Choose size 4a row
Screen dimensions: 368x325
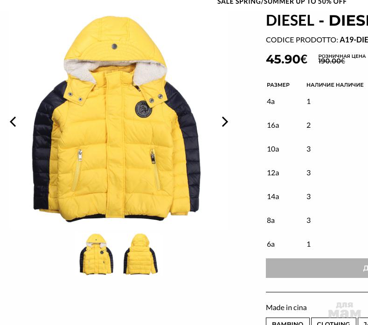coord(317,102)
